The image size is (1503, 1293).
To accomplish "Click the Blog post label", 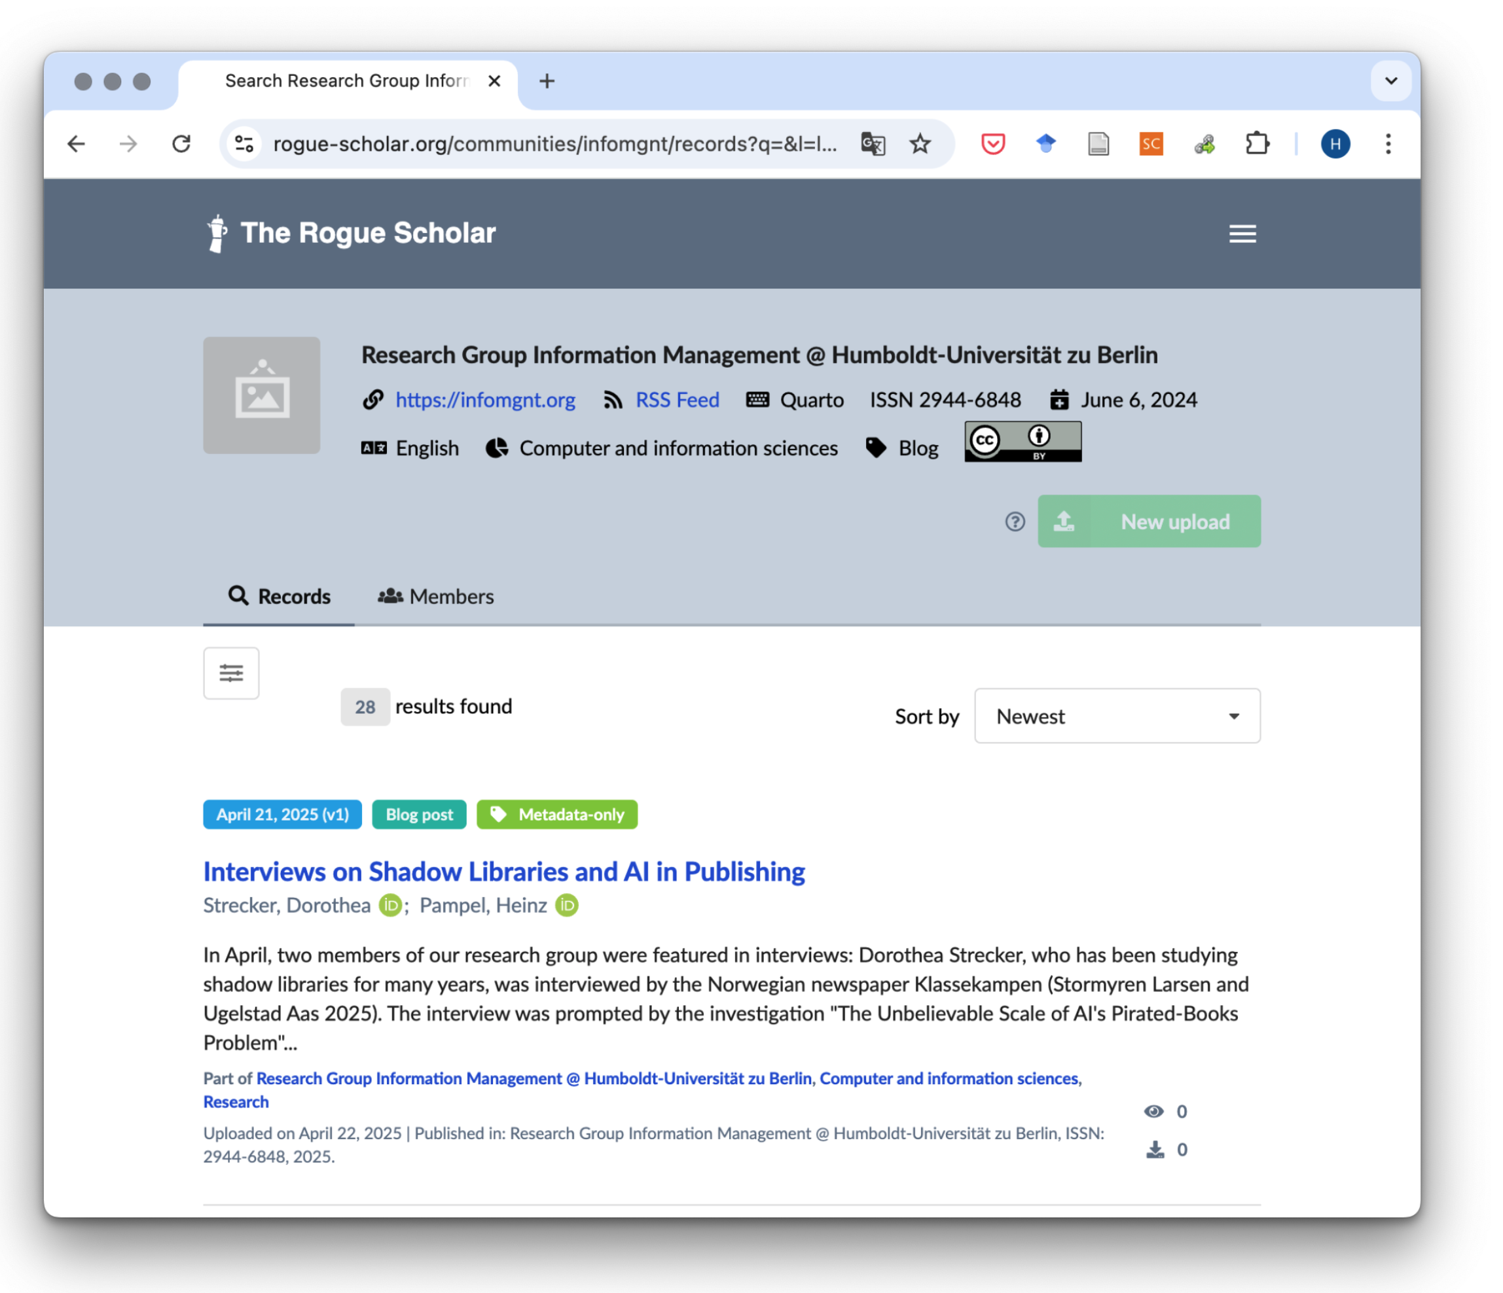I will click(419, 815).
